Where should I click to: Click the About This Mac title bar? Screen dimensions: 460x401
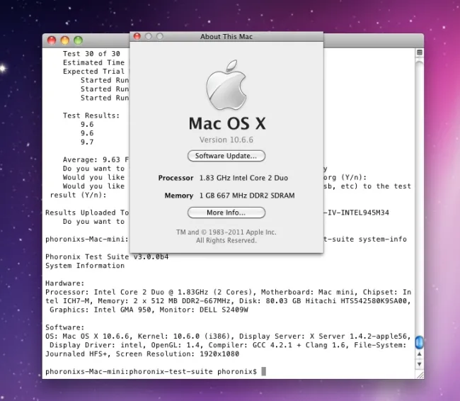[x=226, y=36]
